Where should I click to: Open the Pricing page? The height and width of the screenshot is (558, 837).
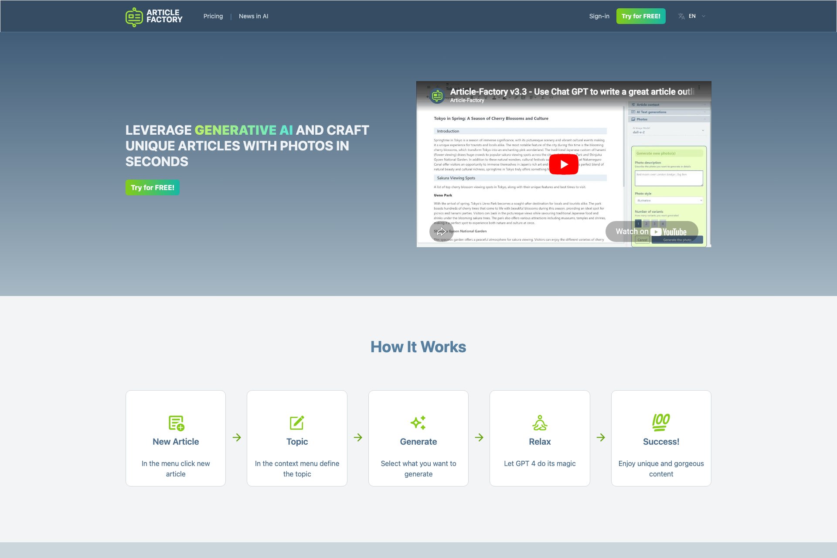[213, 16]
